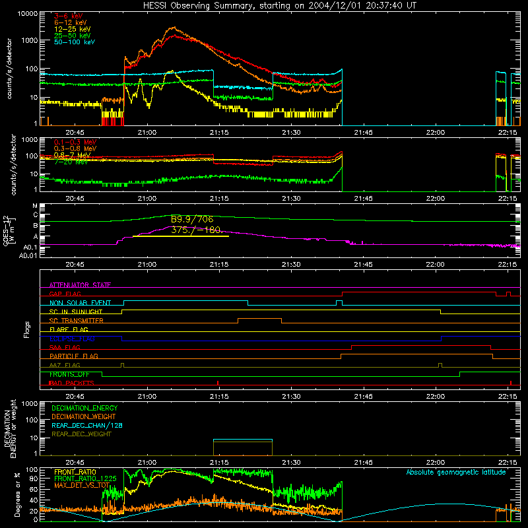The height and width of the screenshot is (528, 528).
Task: Click the SAA_FLAG label
Action: [x=65, y=347]
